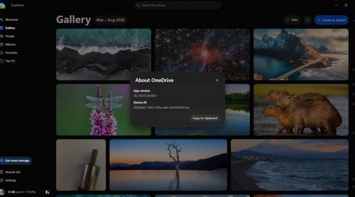Screen dimensions: 355x197
Task: Focus the Search for photos field
Action: (x=177, y=5)
